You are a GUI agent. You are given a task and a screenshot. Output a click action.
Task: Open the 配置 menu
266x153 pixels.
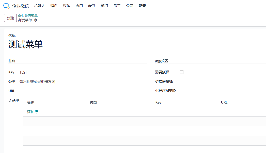142,6
